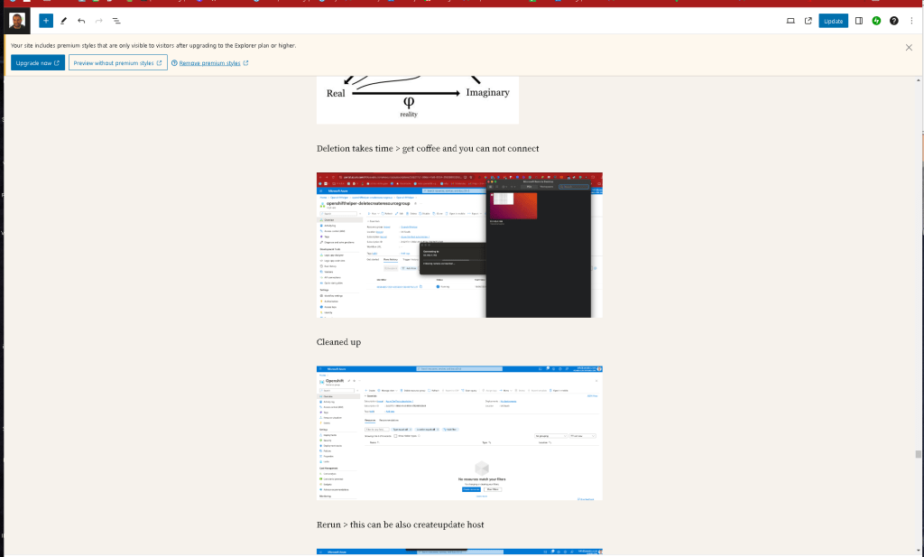Click the Update button
Screen dimensions: 924x557
pos(833,21)
